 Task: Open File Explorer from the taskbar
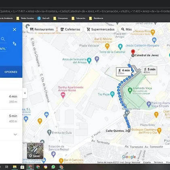(15, 167)
